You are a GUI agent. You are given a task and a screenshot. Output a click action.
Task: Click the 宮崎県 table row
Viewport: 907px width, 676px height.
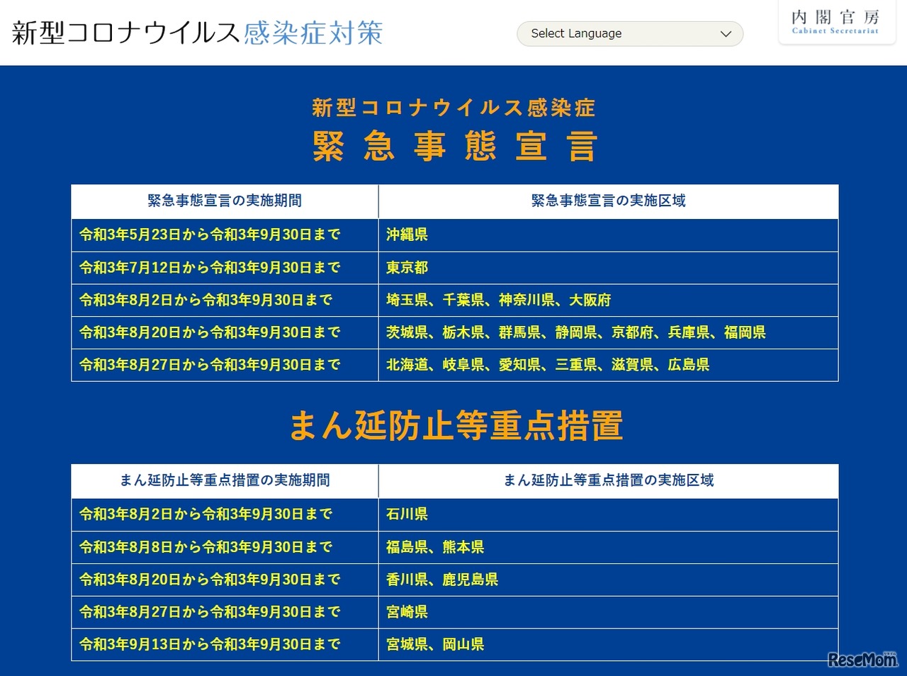pos(406,612)
